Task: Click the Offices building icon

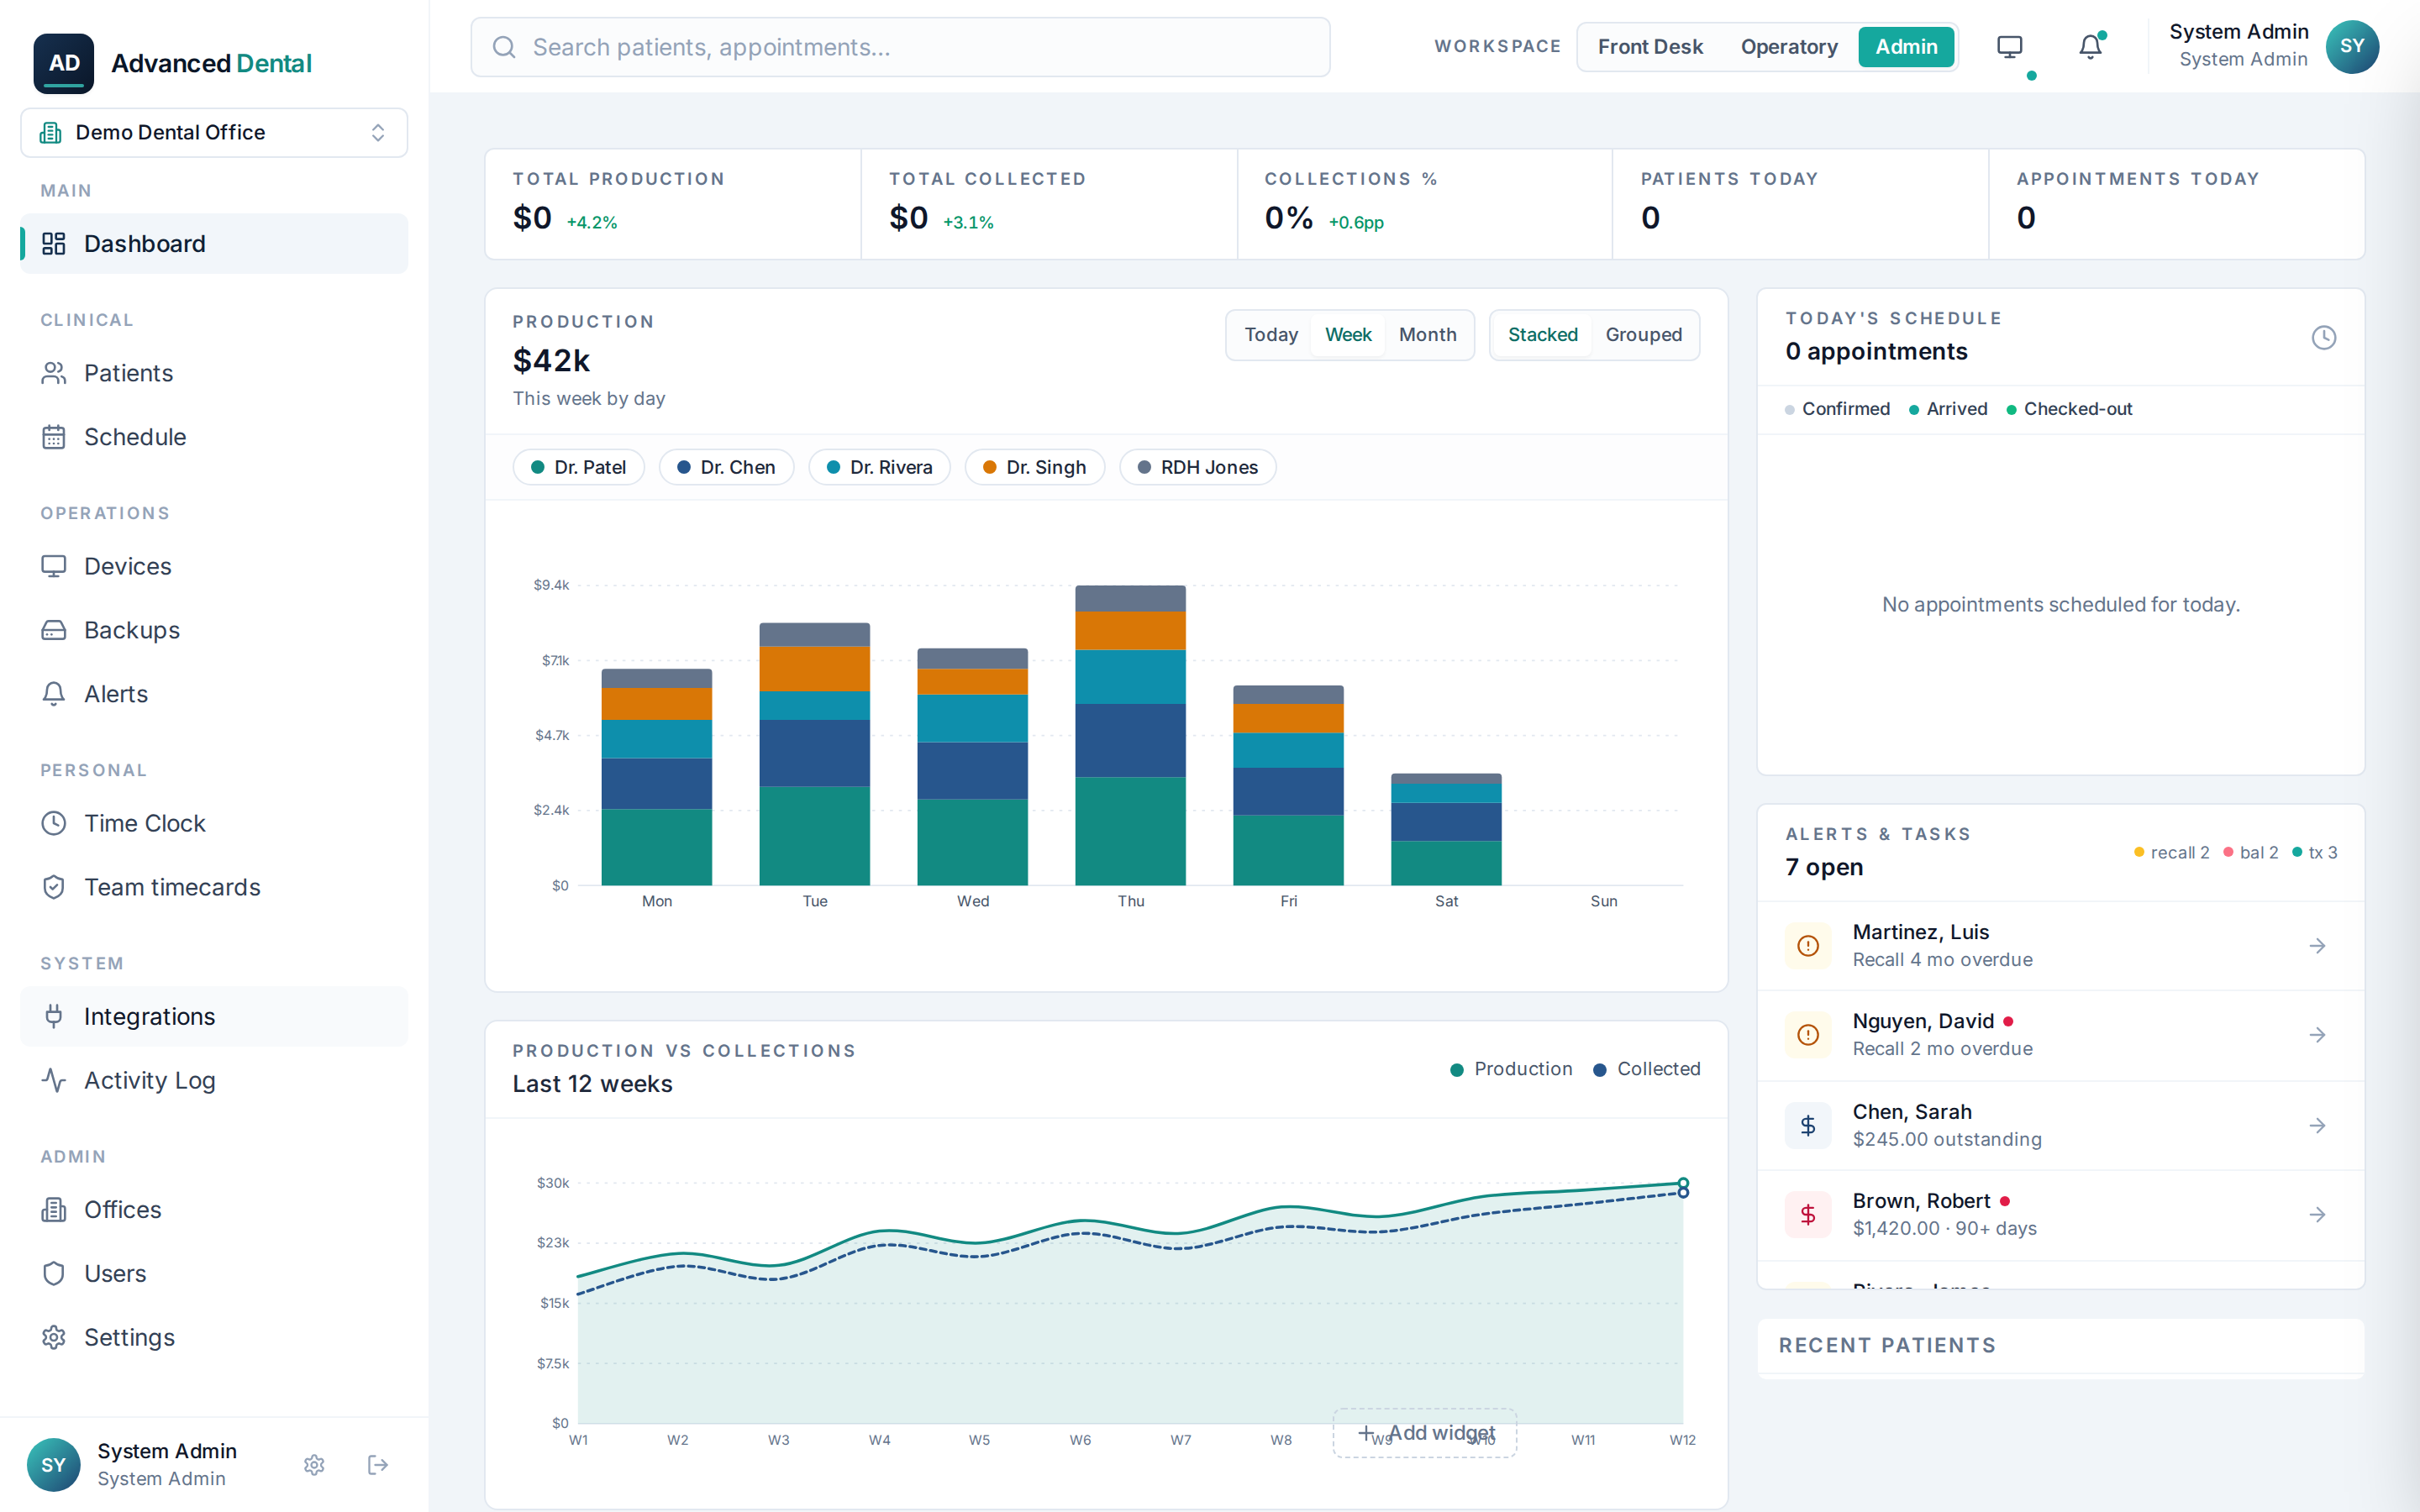Action: (54, 1210)
